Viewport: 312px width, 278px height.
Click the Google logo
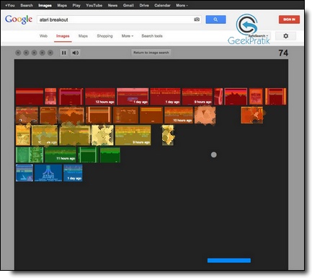click(19, 19)
